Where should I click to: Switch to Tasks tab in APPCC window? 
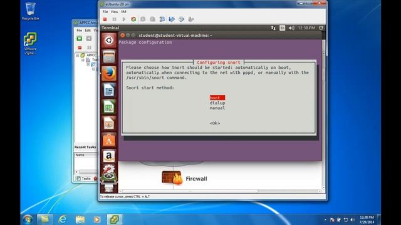click(83, 179)
